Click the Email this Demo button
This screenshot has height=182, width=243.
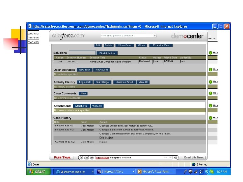pos(194,157)
